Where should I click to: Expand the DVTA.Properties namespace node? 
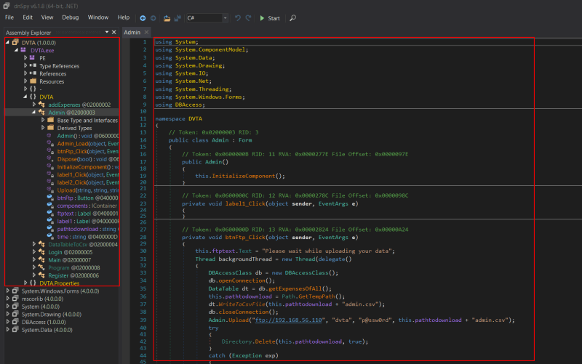[25, 283]
